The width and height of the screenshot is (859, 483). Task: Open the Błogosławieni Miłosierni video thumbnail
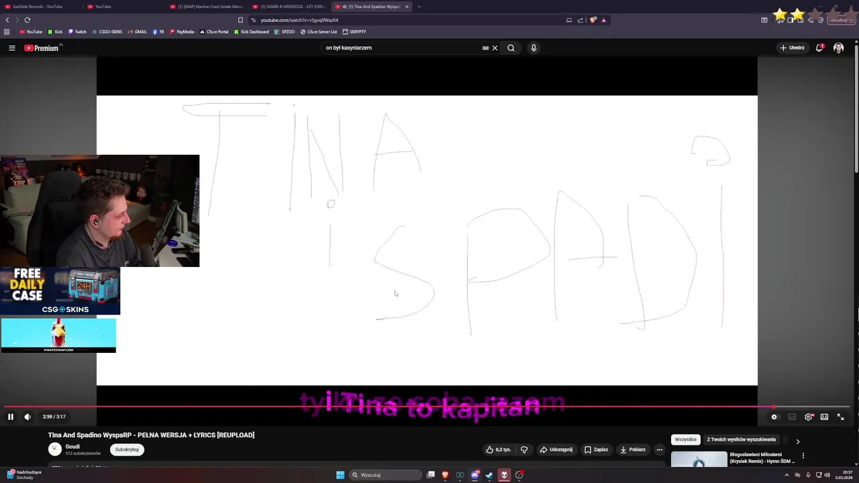click(699, 459)
